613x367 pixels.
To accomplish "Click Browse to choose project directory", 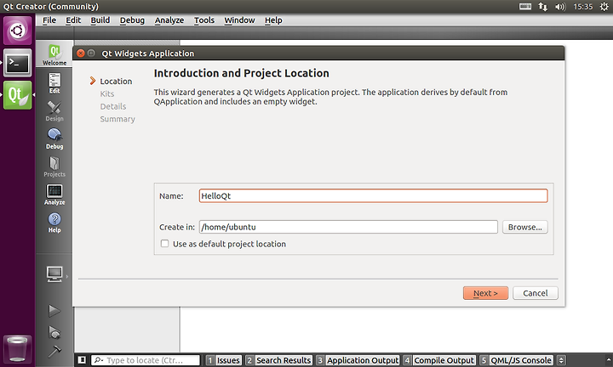I will pos(524,227).
